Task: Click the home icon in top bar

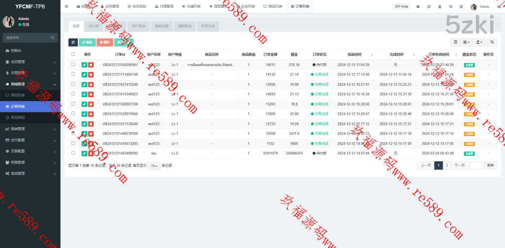Action: click(x=418, y=7)
